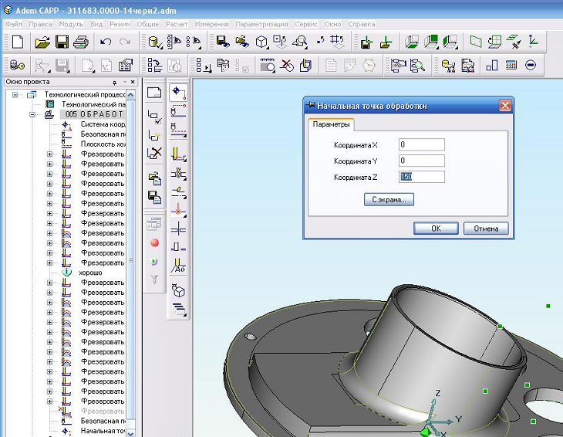Expand the last active Фрезеровать item
The width and height of the screenshot is (563, 437).
coord(49,401)
